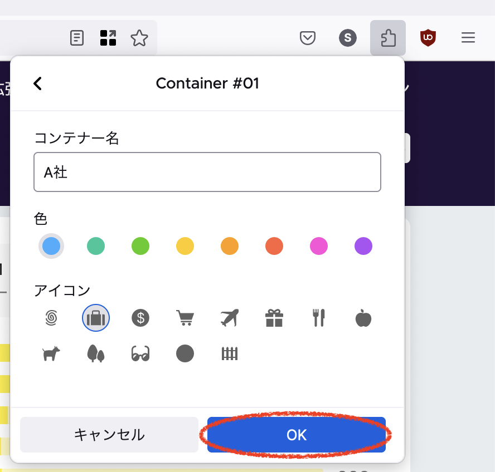This screenshot has height=472, width=495.
Task: Choose the orange color swatch
Action: [230, 246]
